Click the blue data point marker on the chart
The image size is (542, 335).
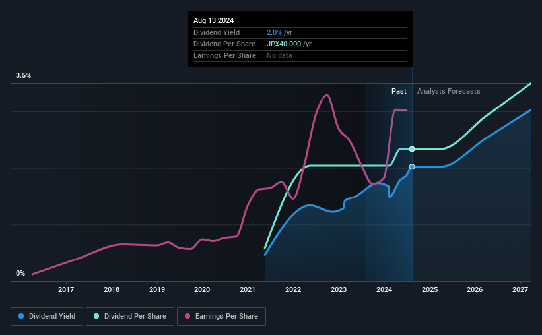(x=412, y=167)
